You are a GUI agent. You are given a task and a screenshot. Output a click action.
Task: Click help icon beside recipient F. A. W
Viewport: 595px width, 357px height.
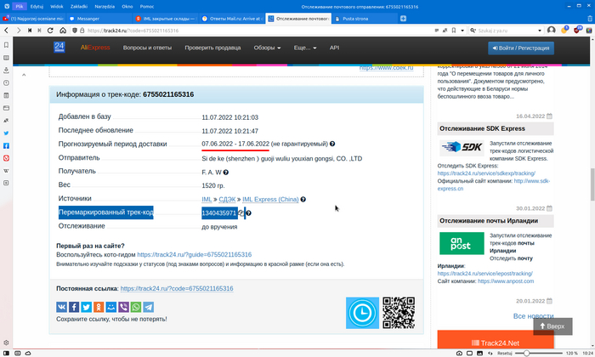pos(226,172)
